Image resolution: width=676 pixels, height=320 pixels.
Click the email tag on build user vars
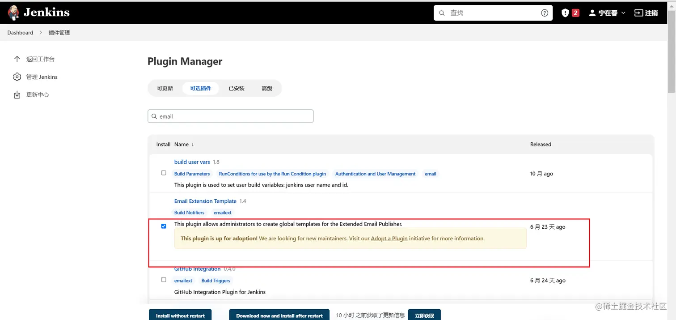tap(431, 174)
